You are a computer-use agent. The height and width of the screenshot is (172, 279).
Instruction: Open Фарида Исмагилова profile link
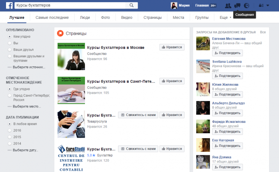coord(229,122)
